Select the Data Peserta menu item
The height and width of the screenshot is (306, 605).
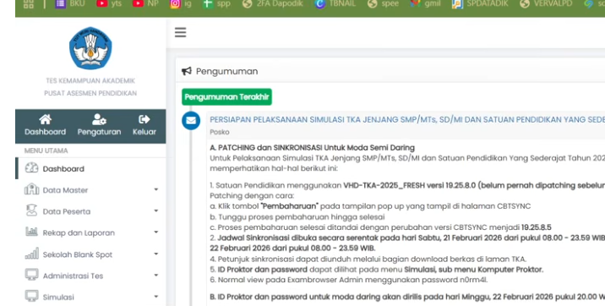90,211
